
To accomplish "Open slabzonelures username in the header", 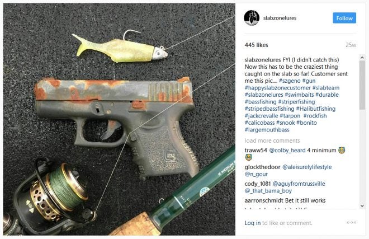I will (280, 18).
